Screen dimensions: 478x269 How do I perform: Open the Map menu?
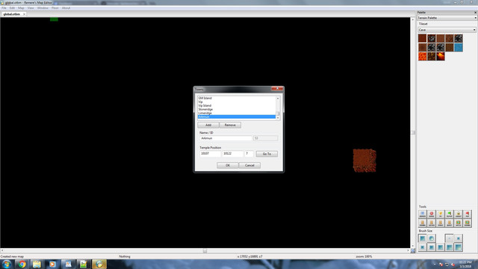(21, 8)
